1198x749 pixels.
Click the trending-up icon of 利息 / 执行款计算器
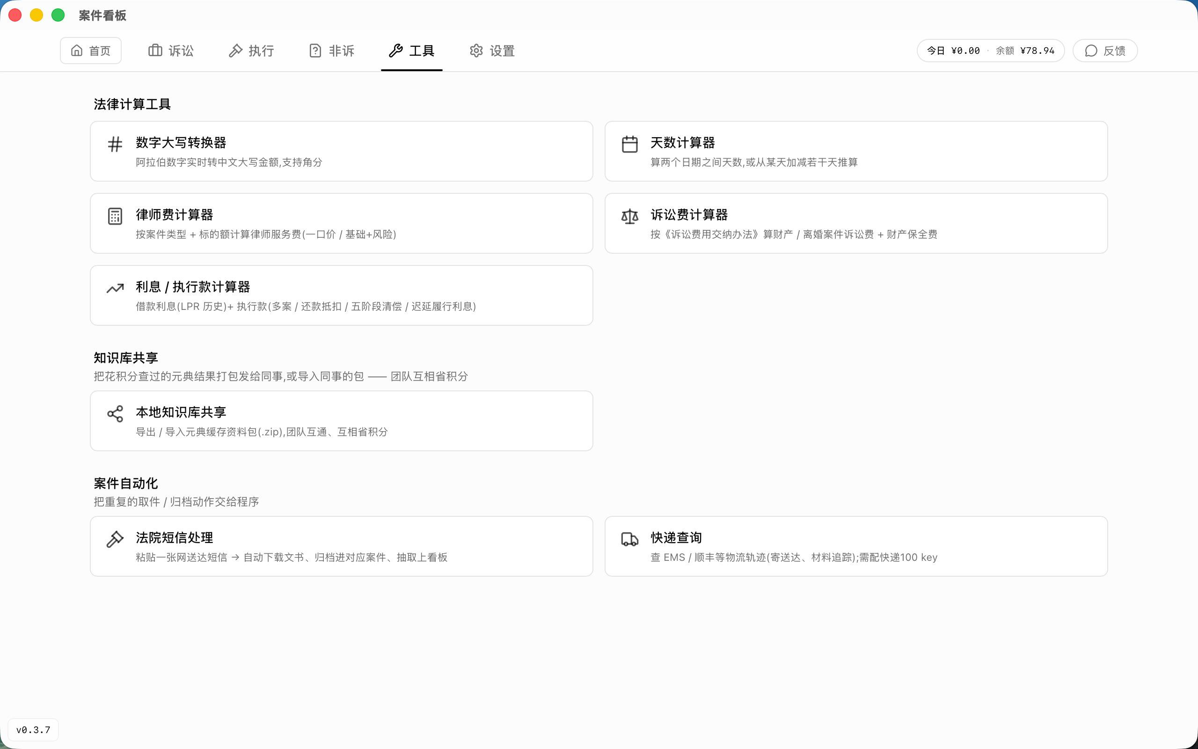[x=115, y=288]
